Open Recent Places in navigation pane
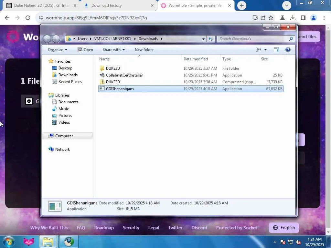Screen dimensions: 331x248 [x=70, y=82]
